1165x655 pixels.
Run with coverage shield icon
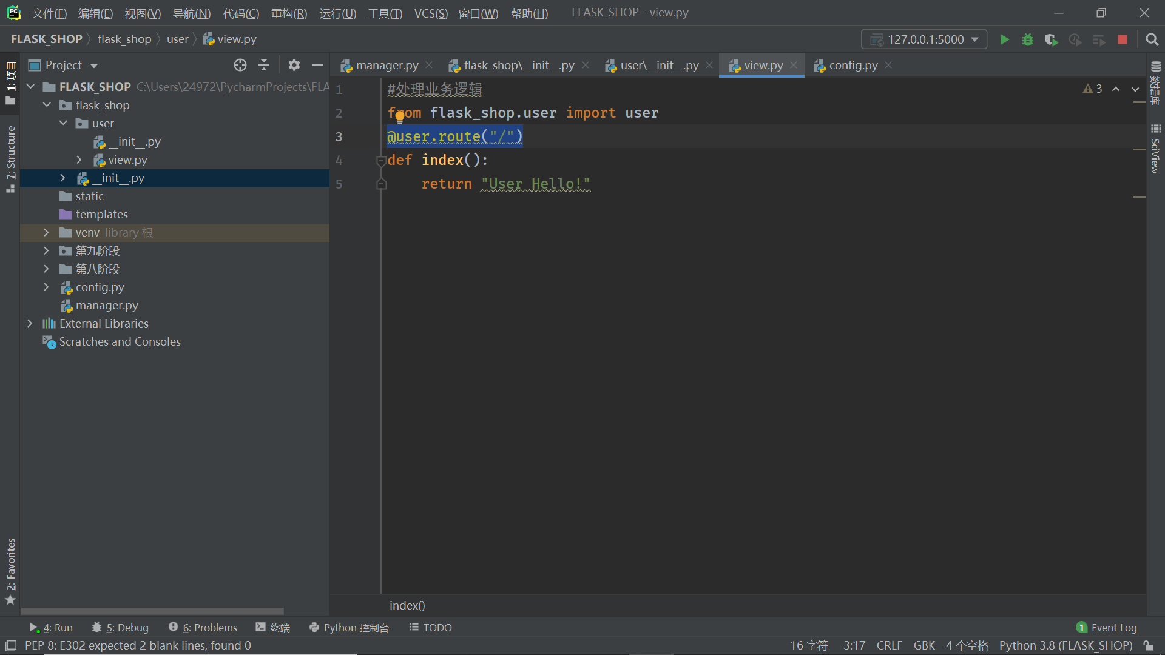[1052, 39]
